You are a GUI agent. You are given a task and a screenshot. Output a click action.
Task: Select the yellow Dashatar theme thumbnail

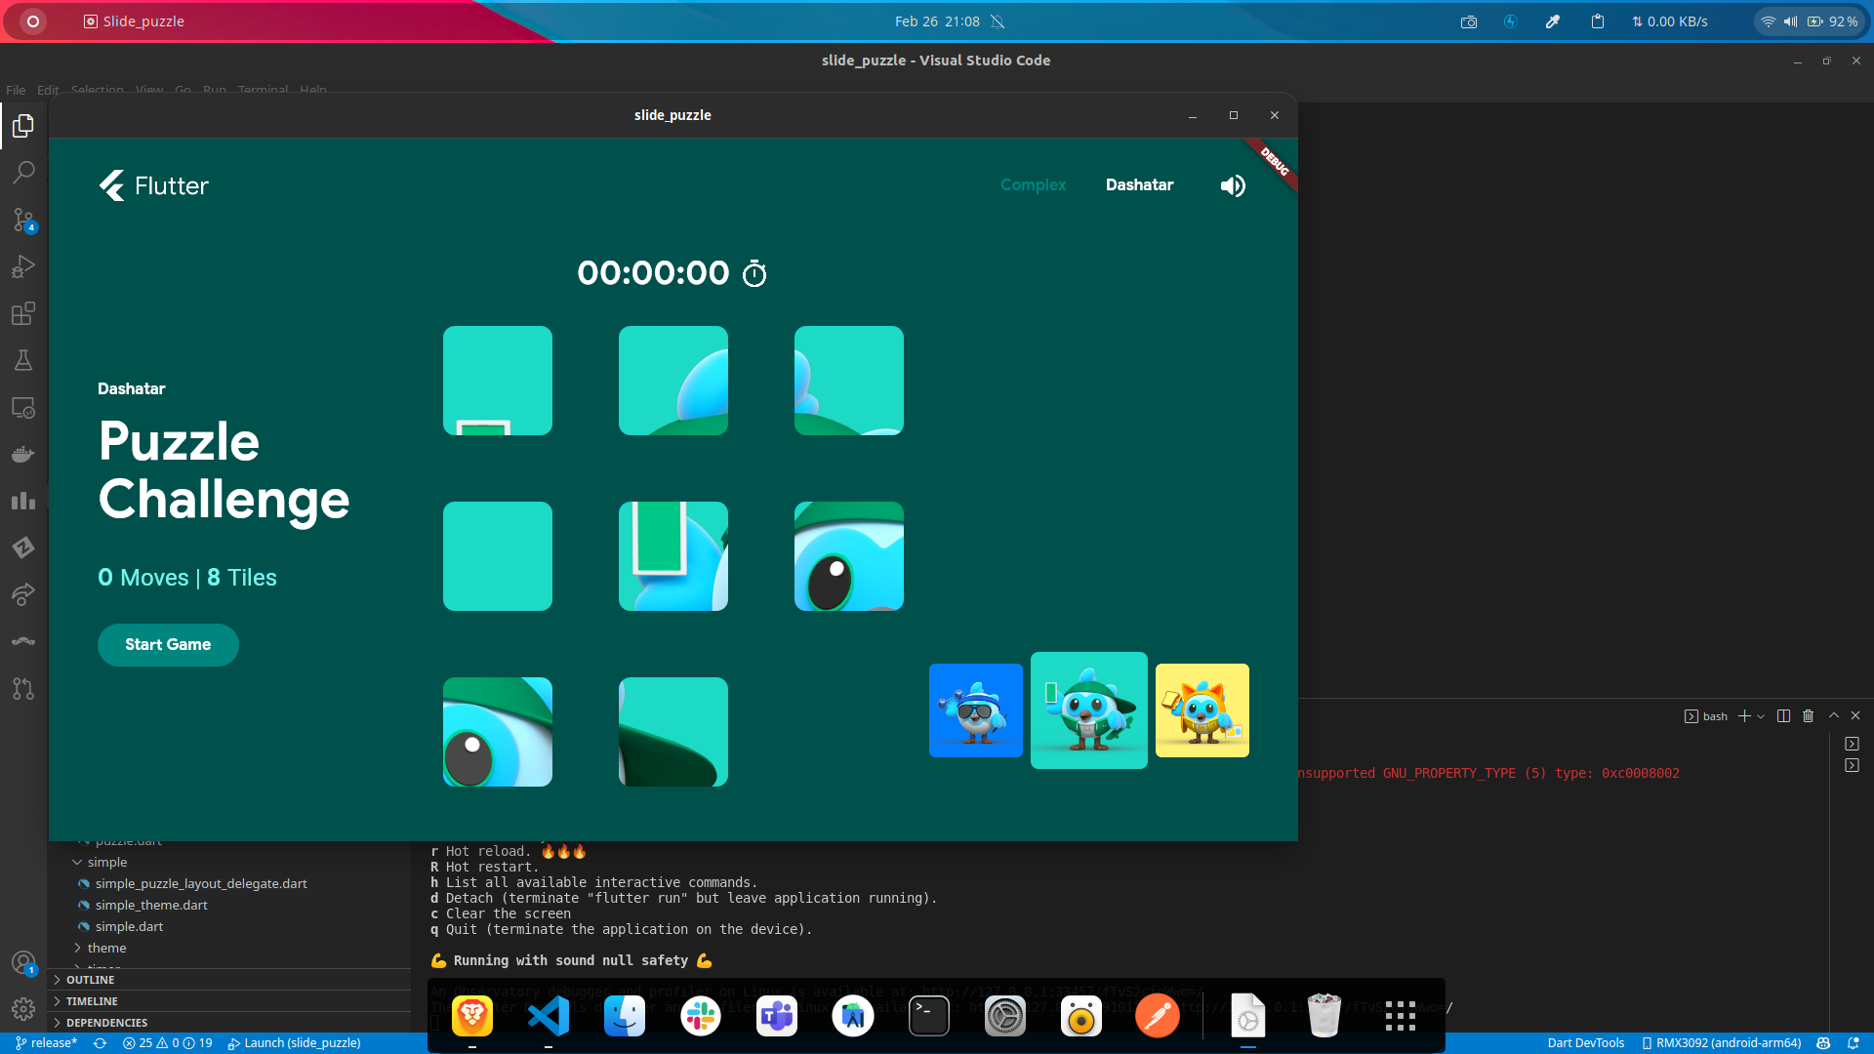pyautogui.click(x=1202, y=710)
